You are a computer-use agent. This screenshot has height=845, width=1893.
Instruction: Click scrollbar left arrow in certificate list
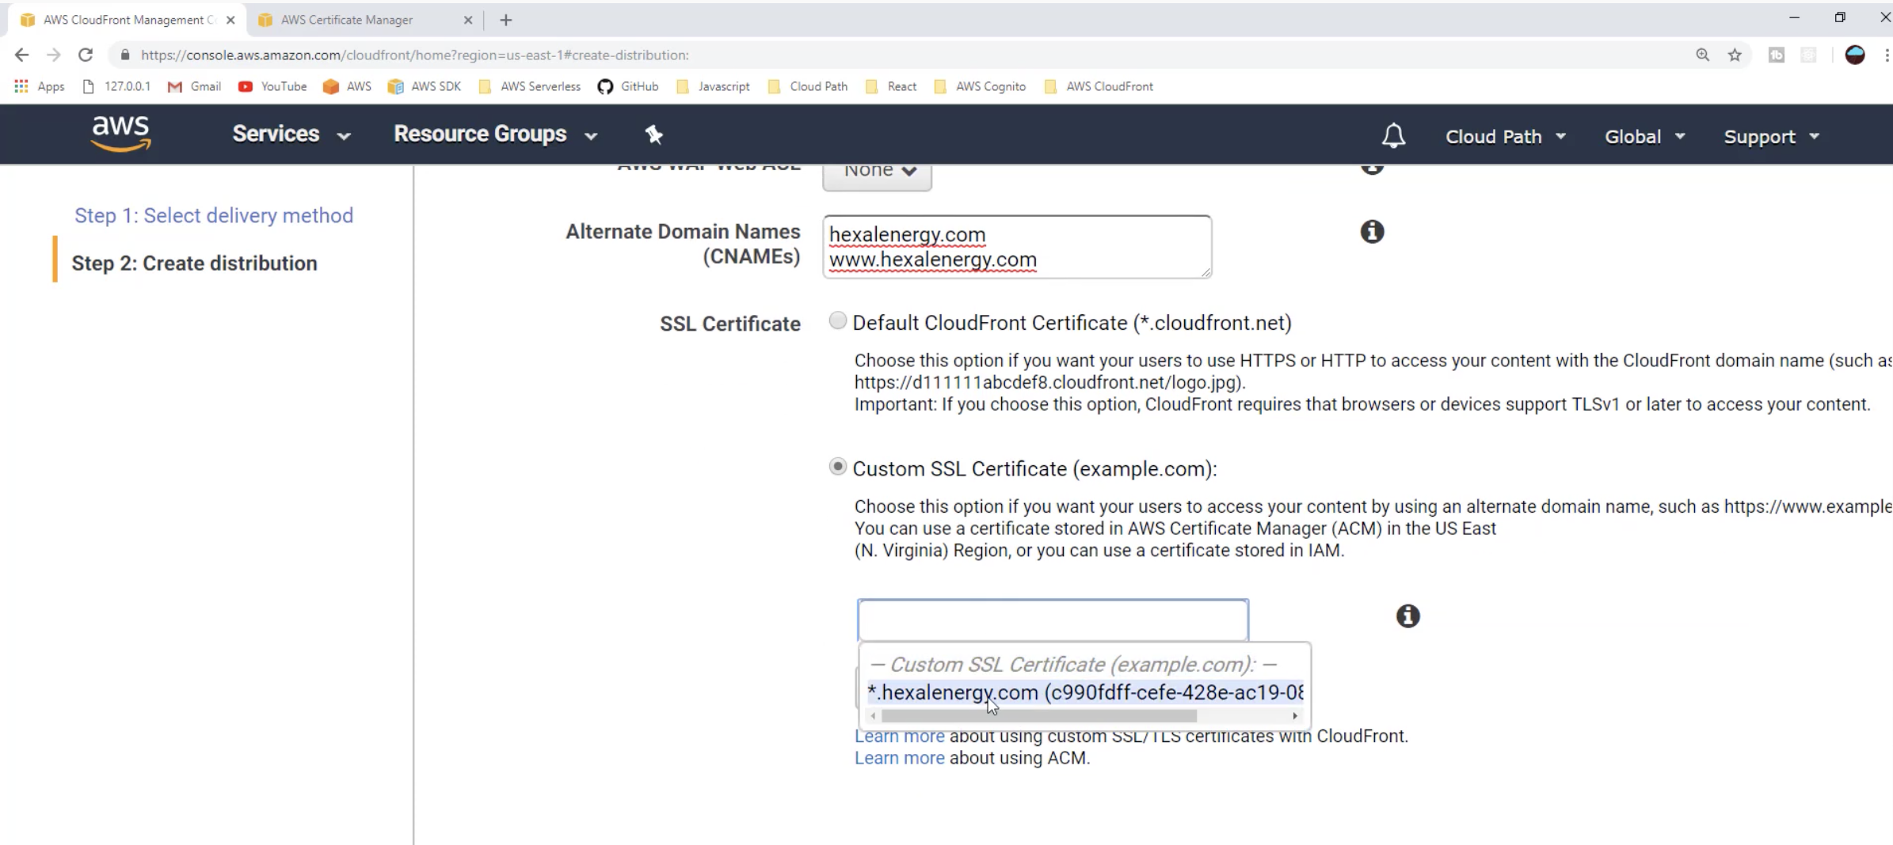pyautogui.click(x=873, y=716)
